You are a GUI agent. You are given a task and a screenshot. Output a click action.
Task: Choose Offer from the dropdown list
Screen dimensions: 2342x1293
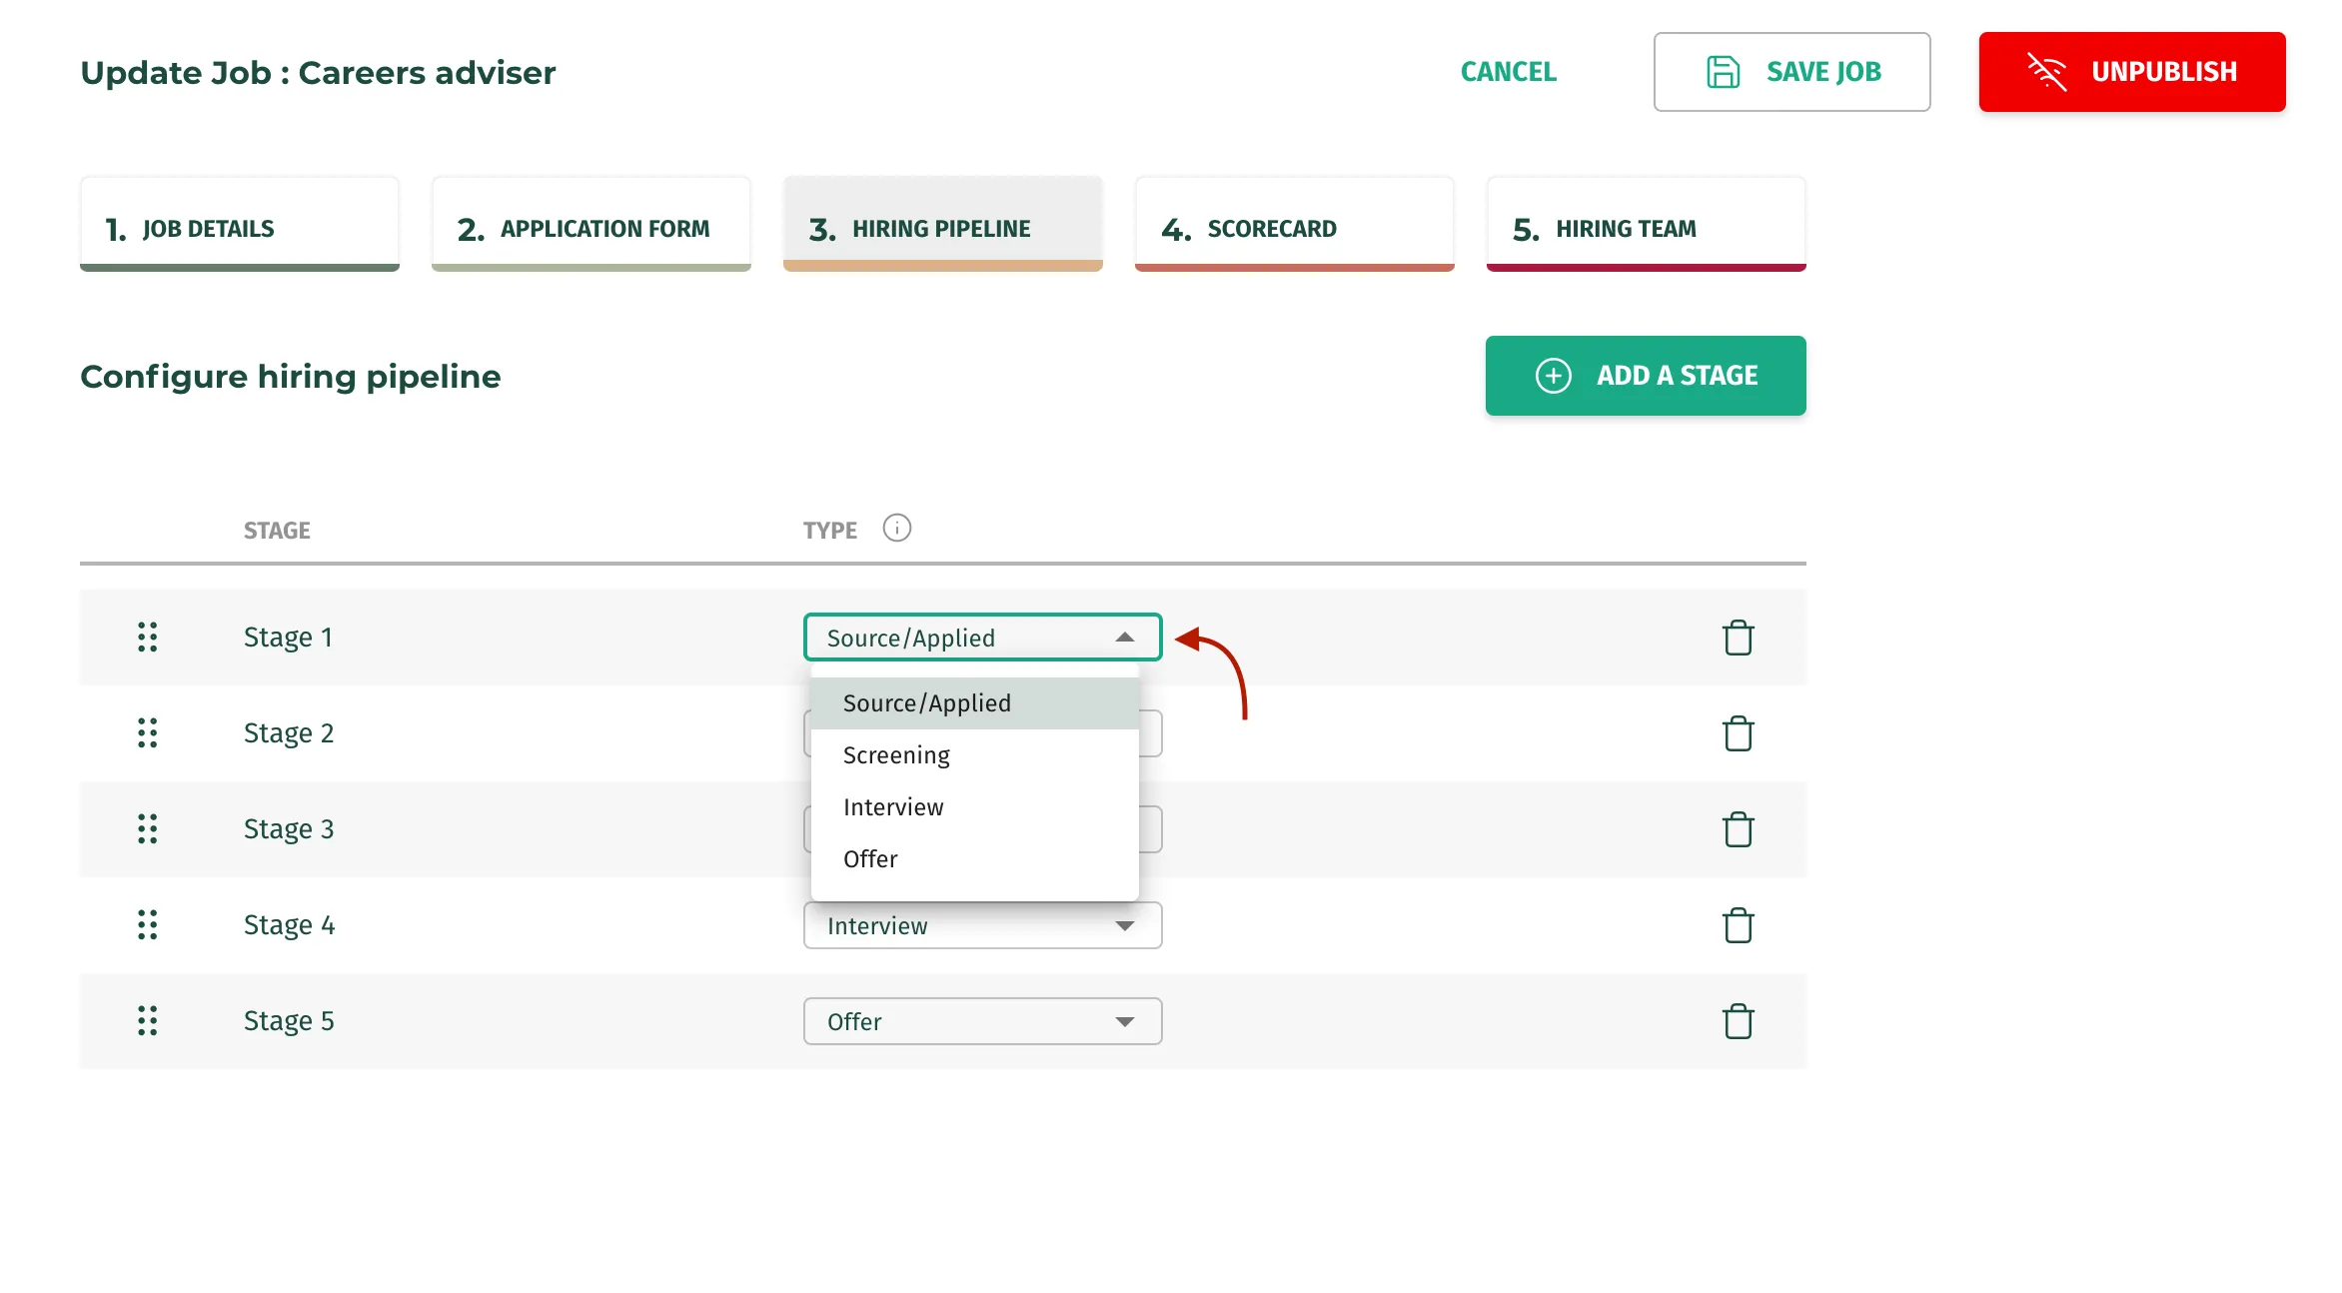[x=974, y=859]
